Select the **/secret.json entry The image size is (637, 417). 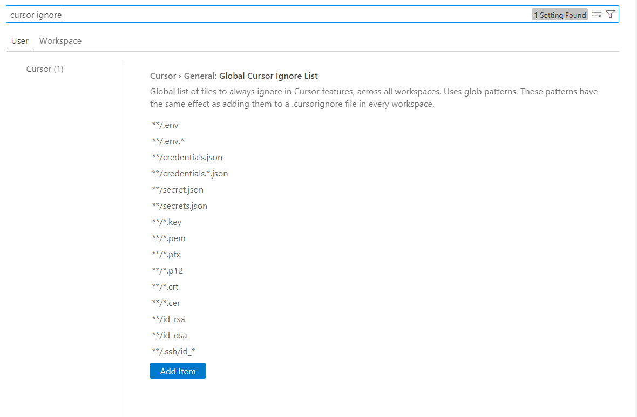(178, 190)
